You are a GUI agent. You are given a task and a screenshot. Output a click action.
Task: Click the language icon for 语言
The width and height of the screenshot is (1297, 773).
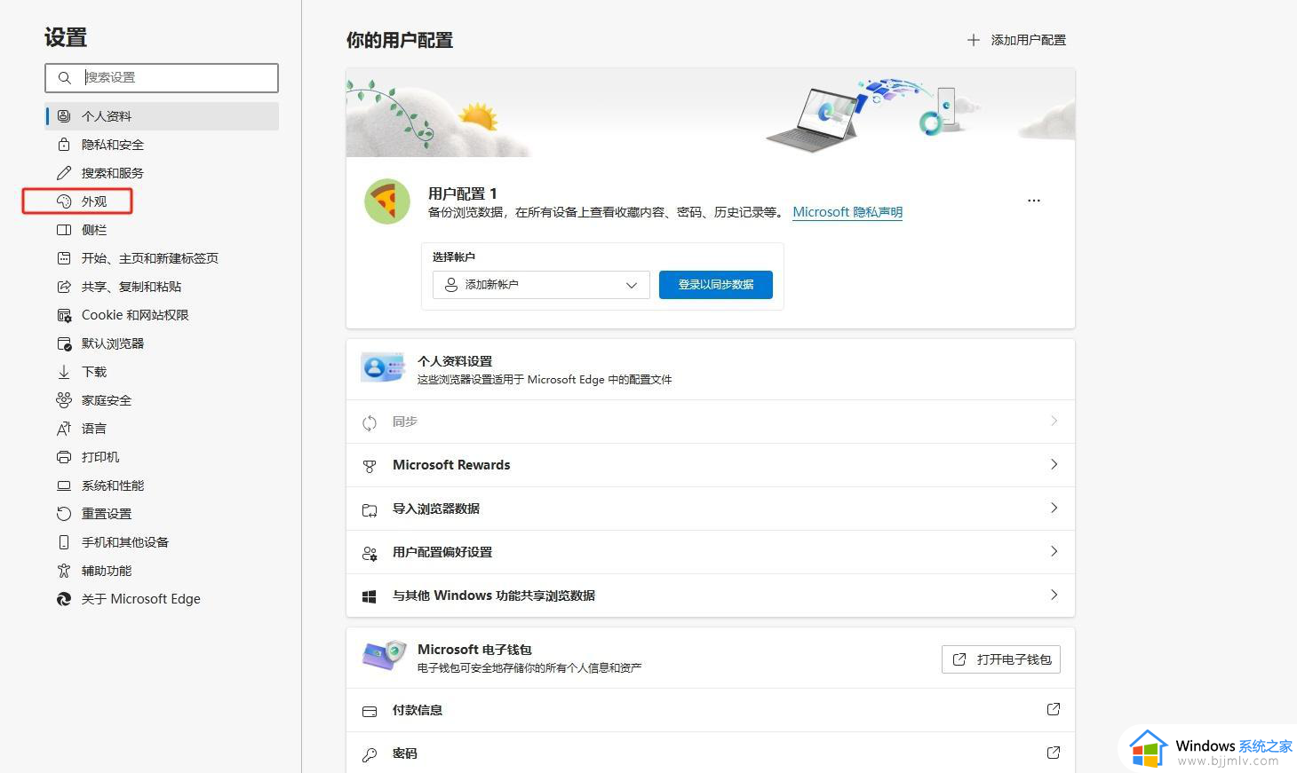64,429
